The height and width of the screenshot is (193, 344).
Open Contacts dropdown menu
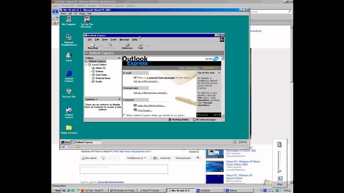pos(91,99)
